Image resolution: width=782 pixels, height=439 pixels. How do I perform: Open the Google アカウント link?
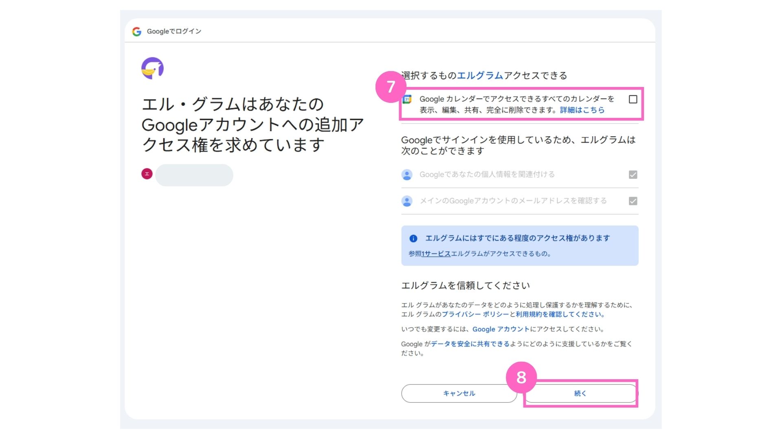click(501, 329)
